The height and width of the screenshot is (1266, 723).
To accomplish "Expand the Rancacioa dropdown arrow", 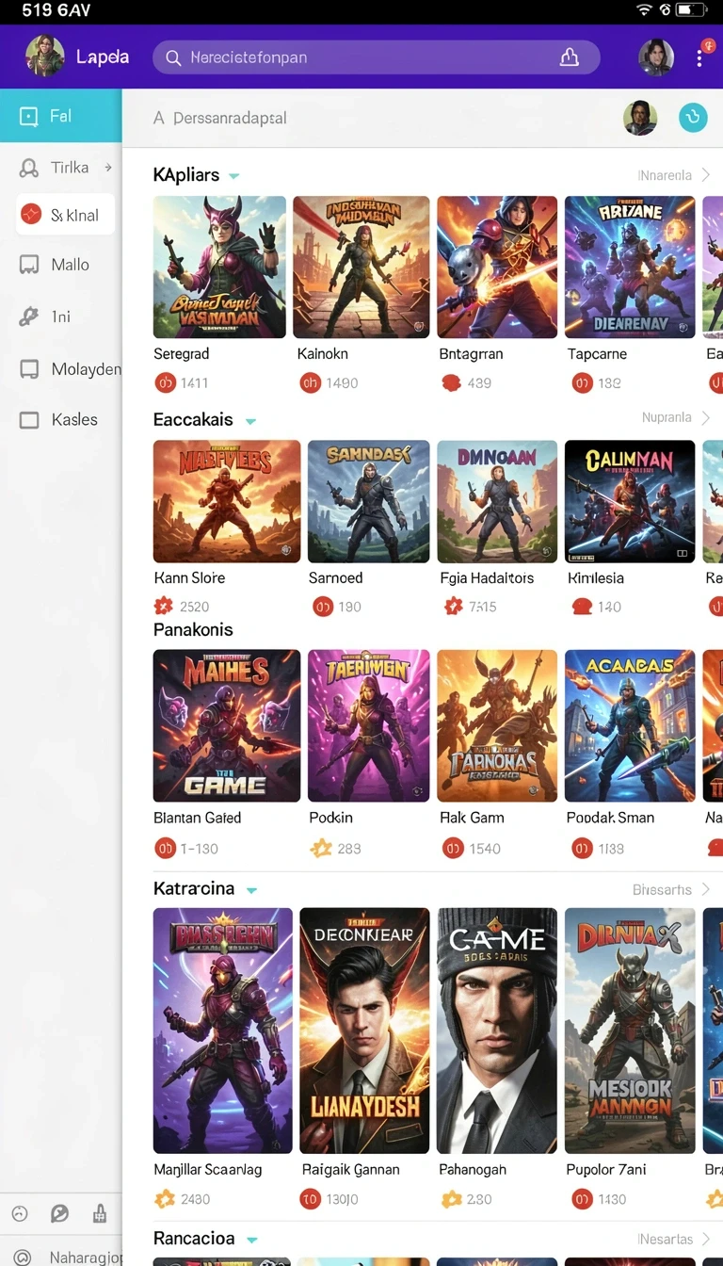I will [x=252, y=1241].
